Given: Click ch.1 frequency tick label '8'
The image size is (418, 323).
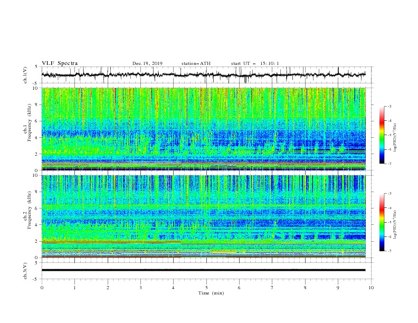Looking at the screenshot, I should click(37, 104).
